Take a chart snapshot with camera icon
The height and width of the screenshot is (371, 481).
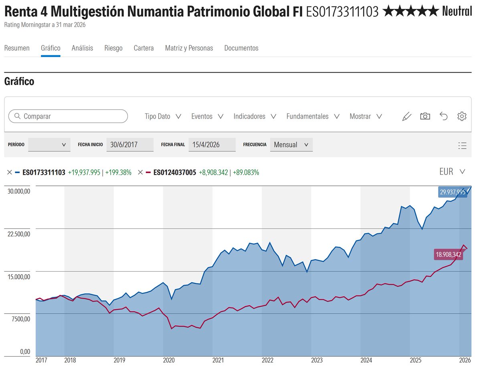click(425, 116)
